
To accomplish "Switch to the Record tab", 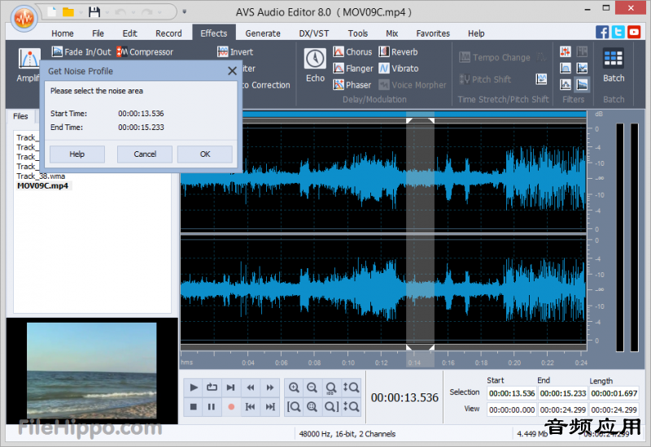I will coord(168,33).
